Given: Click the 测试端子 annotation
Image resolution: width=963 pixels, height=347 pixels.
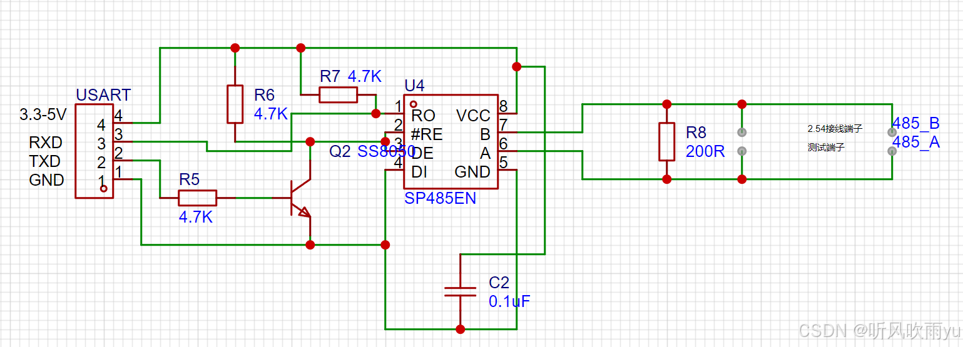Looking at the screenshot, I should coord(826,148).
